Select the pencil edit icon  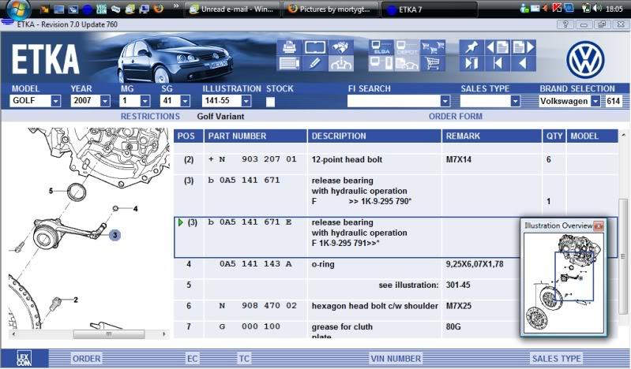(314, 63)
